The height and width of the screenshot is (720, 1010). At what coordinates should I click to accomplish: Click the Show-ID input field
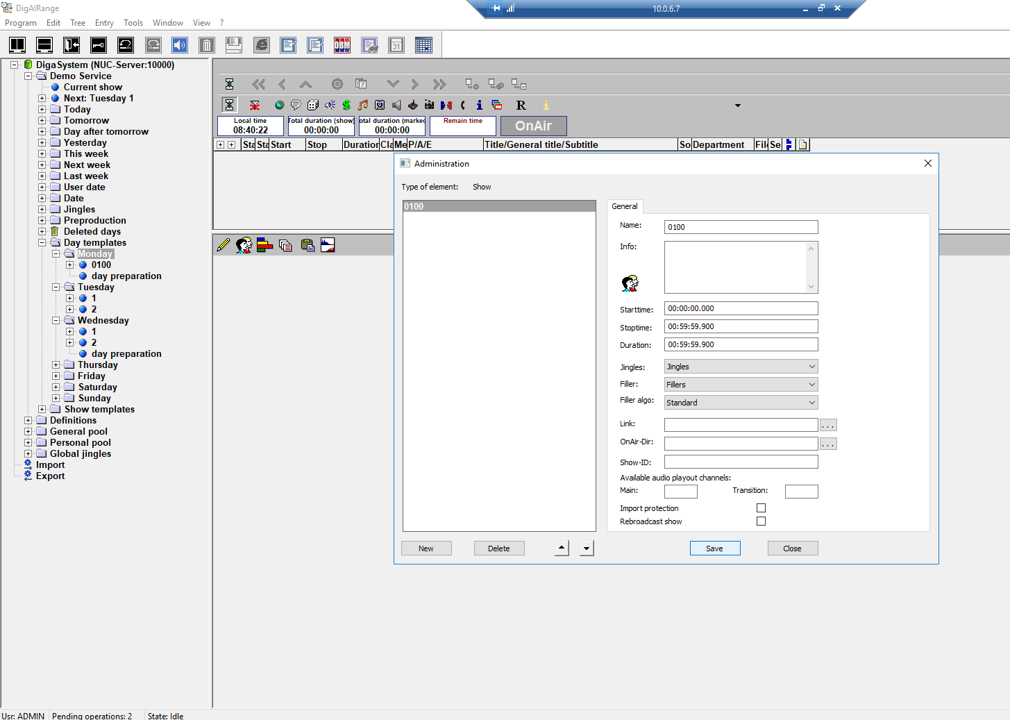(x=741, y=462)
